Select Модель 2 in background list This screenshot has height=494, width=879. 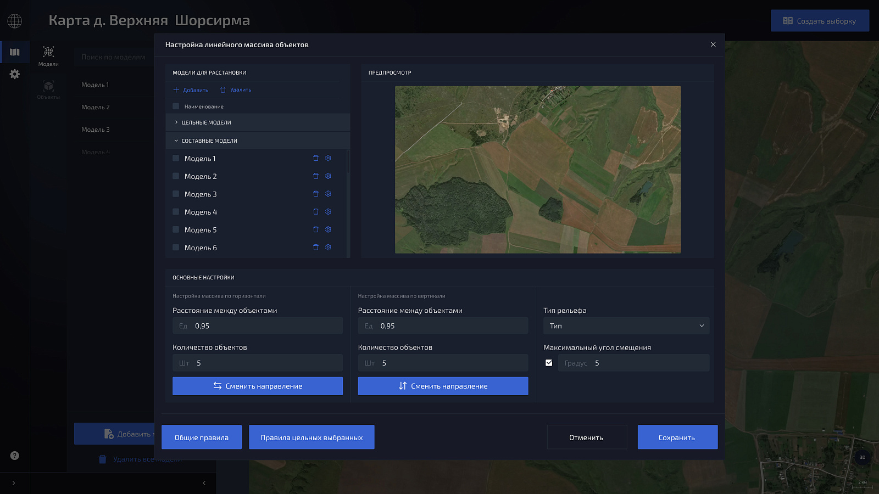point(96,107)
